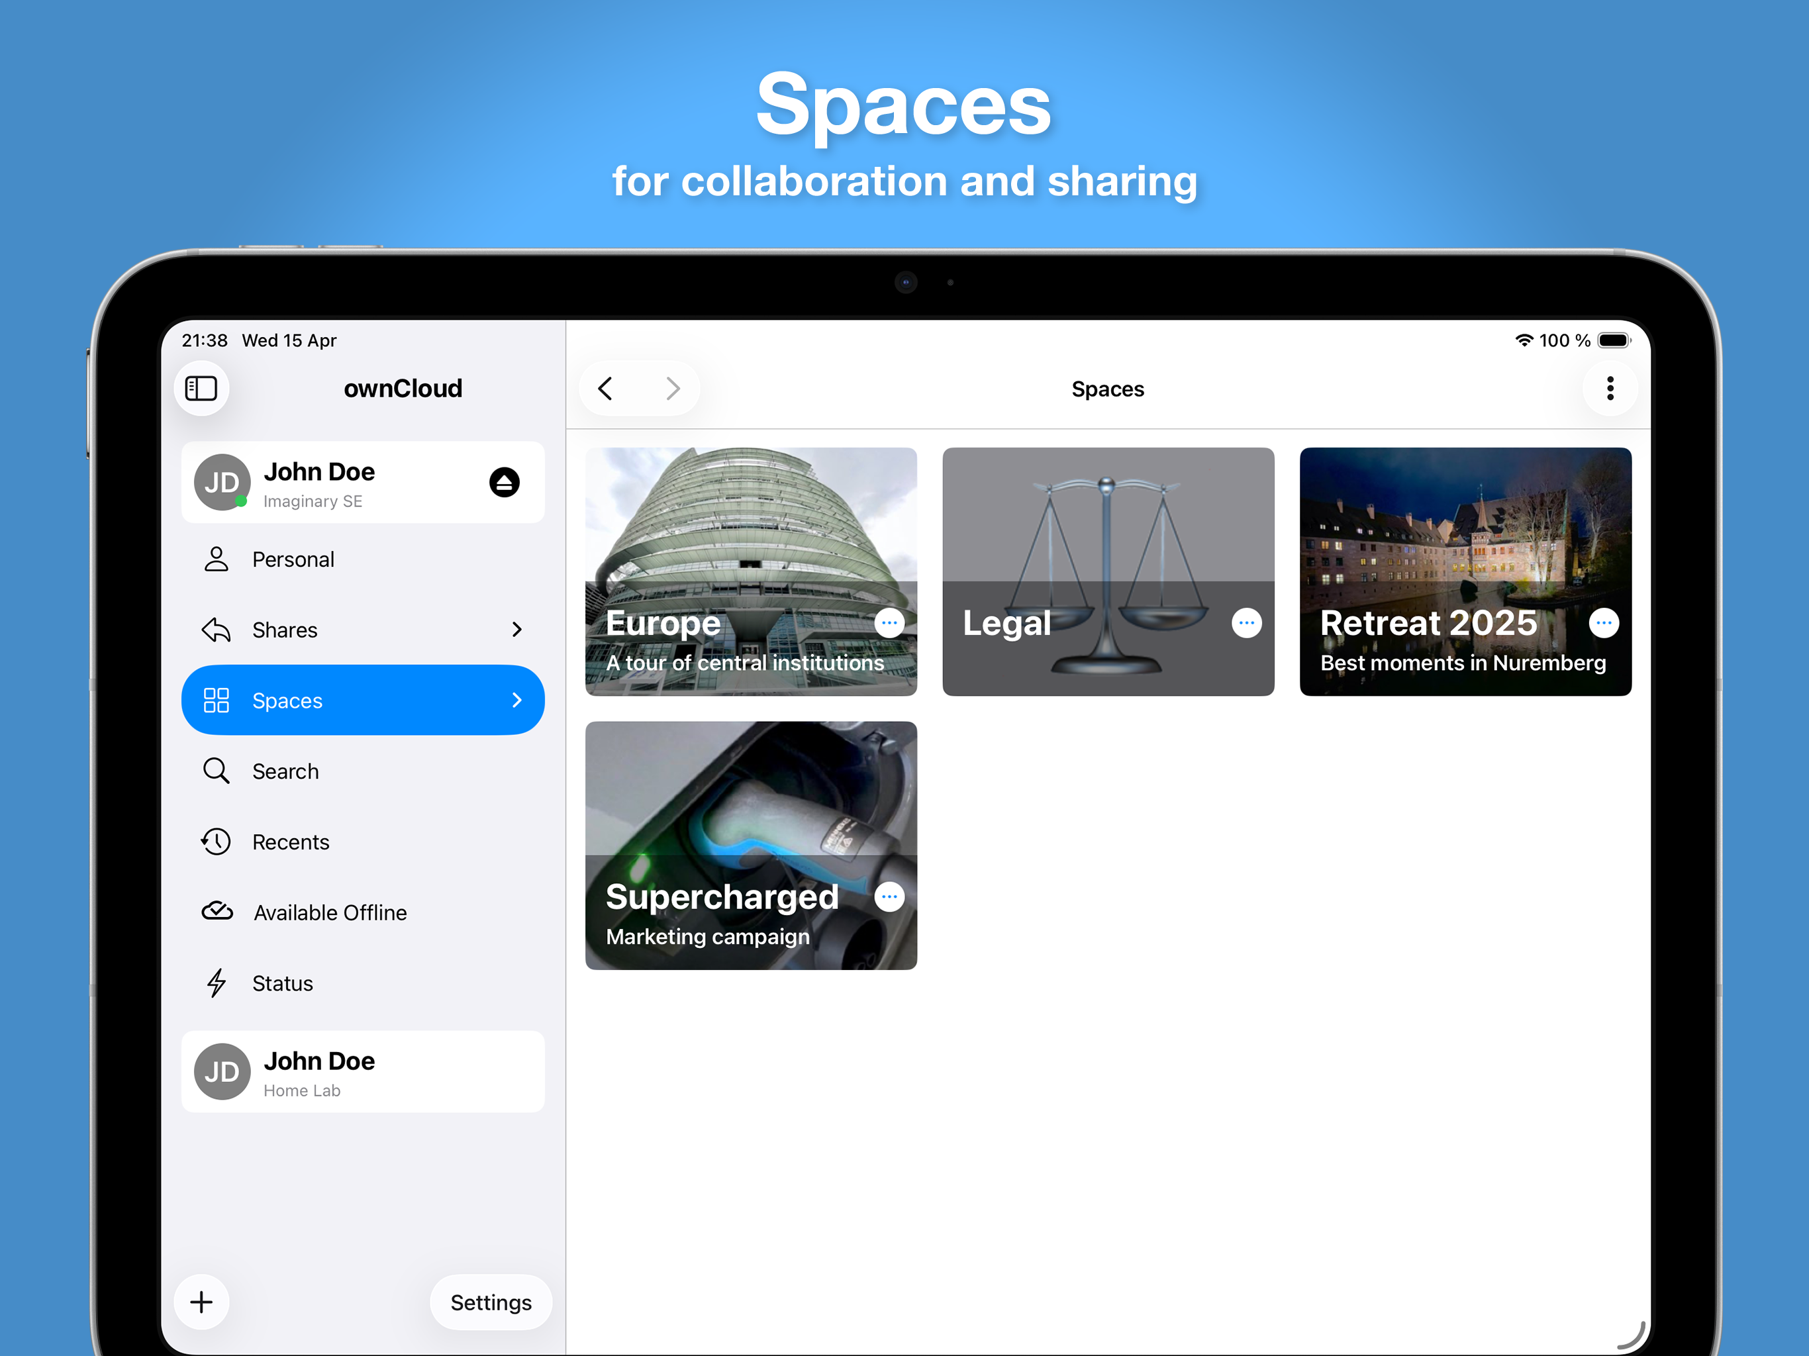Open the Supercharged space thumbnail
Image resolution: width=1809 pixels, height=1356 pixels.
[x=751, y=846]
